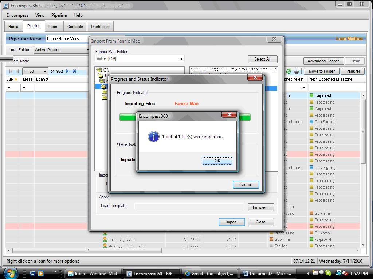Switch to Gmail (no subject) taskbar window
Viewport: 373px width, 279px height.
pos(209,274)
